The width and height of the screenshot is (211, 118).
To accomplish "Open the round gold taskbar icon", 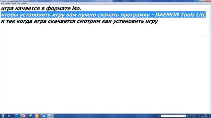I will point(30,116).
